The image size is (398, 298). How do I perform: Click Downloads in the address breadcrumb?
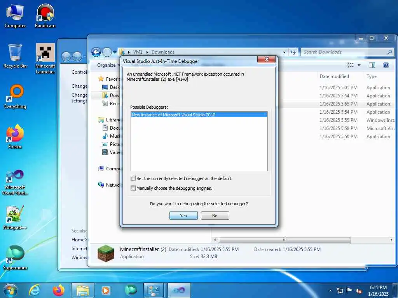[x=163, y=52]
